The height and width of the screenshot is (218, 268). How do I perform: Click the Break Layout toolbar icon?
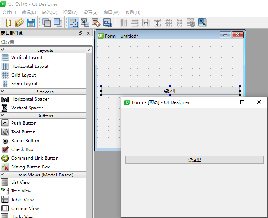click(191, 23)
